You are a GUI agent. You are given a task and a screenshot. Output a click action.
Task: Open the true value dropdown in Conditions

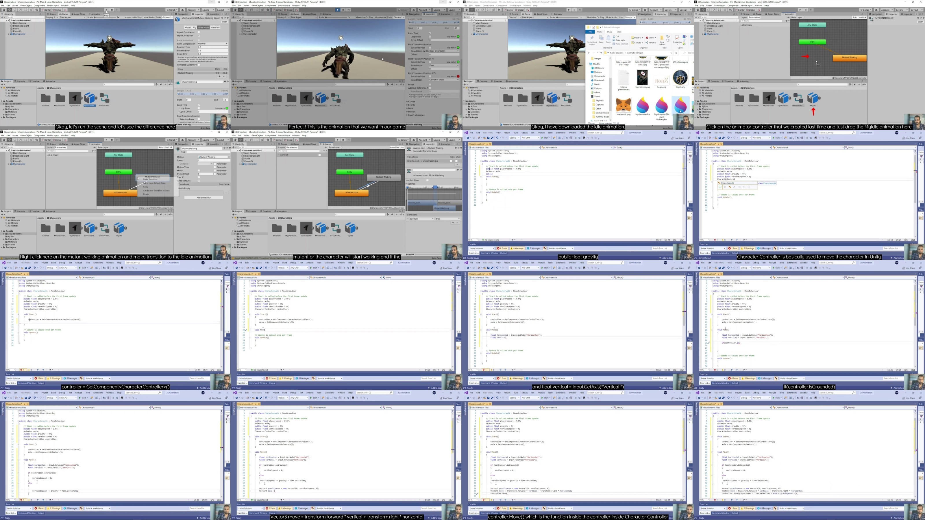(x=447, y=219)
